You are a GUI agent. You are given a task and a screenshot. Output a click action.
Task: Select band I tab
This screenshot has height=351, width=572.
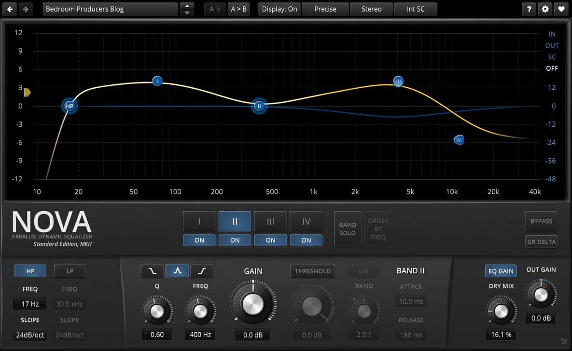click(x=199, y=222)
